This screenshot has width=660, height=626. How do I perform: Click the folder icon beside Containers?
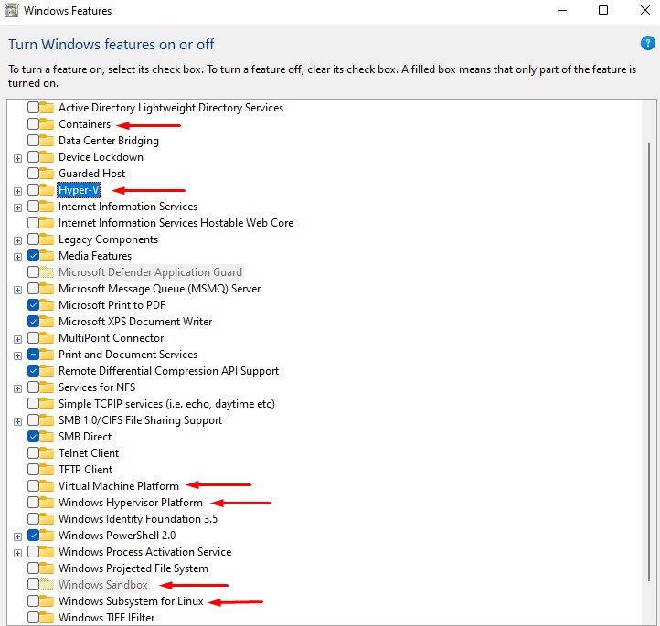47,124
